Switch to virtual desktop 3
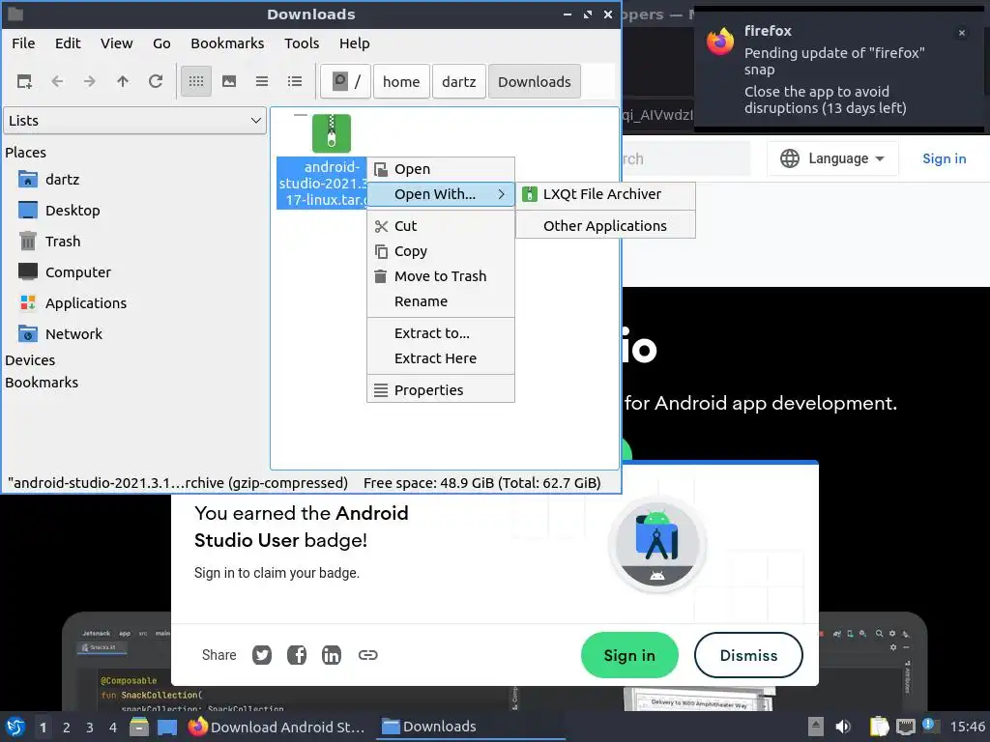Viewport: 990px width, 742px height. 90,728
